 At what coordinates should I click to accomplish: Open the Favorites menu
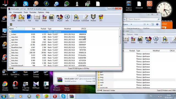coord(33,12)
